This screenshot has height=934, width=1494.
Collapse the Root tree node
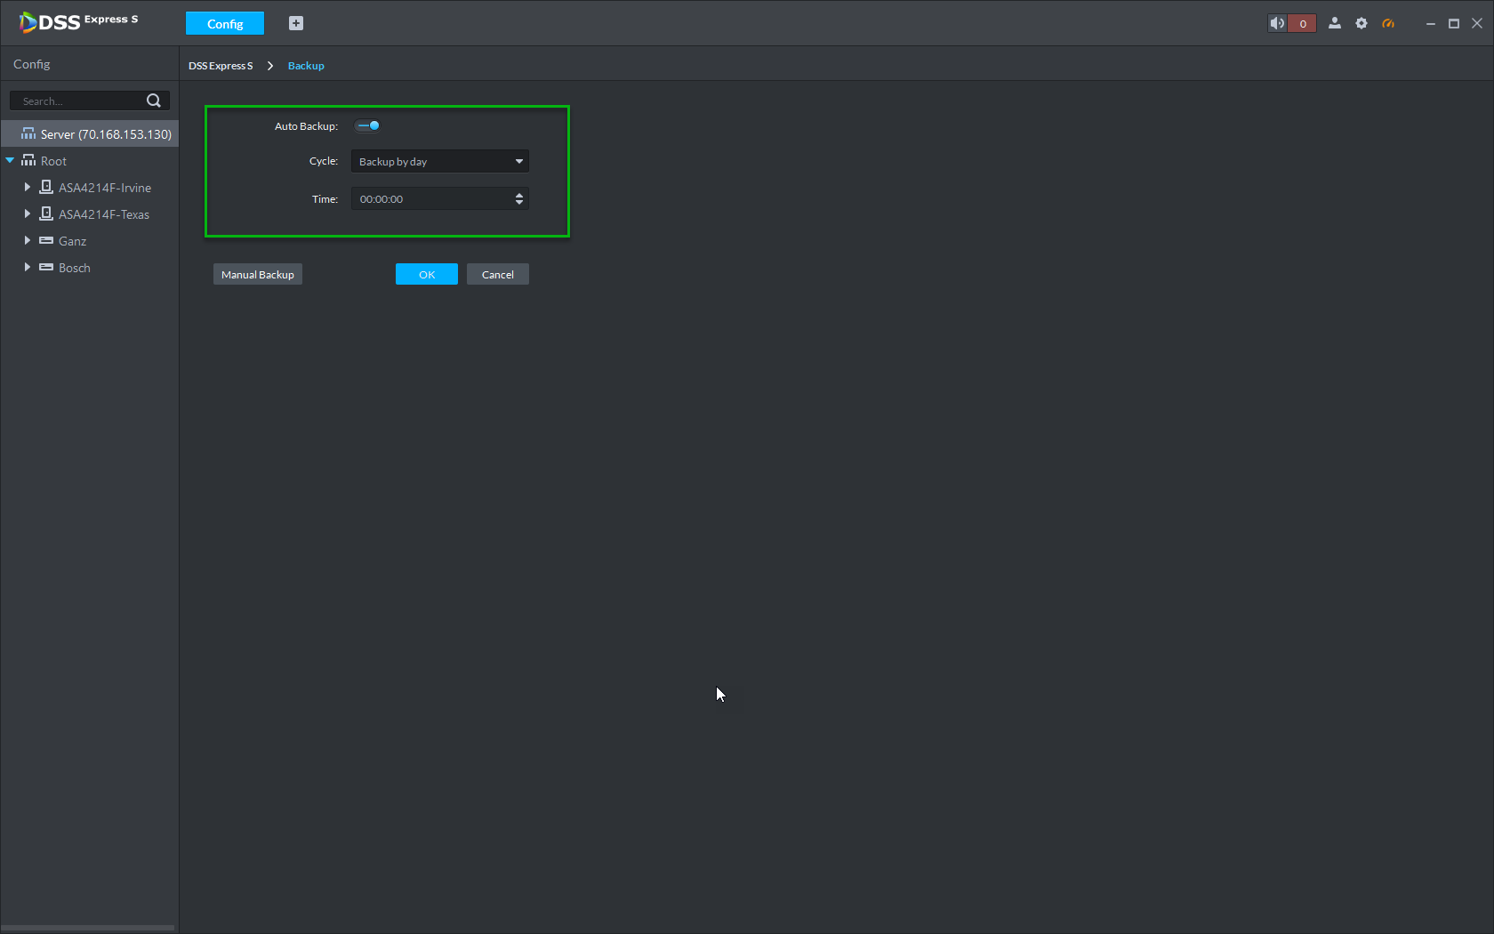click(10, 161)
